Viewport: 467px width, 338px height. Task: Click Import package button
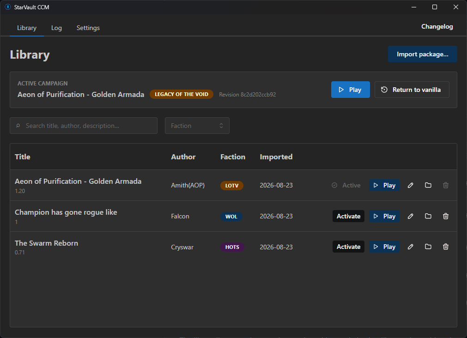point(422,54)
